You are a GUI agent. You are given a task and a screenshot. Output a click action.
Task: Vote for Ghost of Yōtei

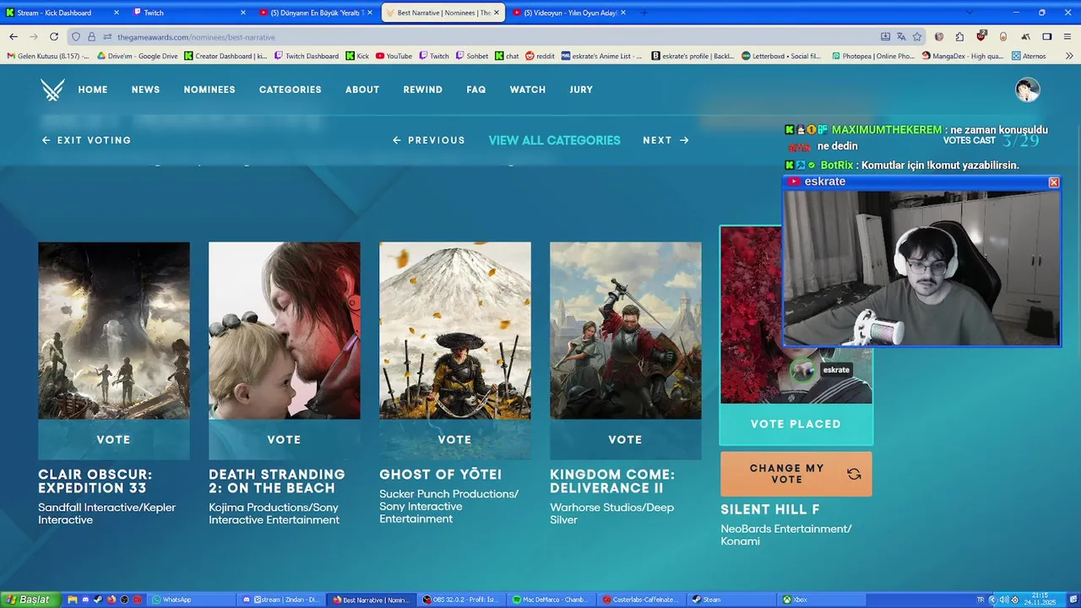click(x=454, y=439)
